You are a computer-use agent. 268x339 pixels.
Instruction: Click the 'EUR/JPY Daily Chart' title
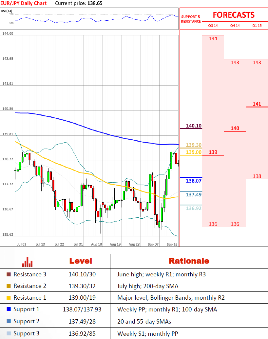[x=23, y=3]
